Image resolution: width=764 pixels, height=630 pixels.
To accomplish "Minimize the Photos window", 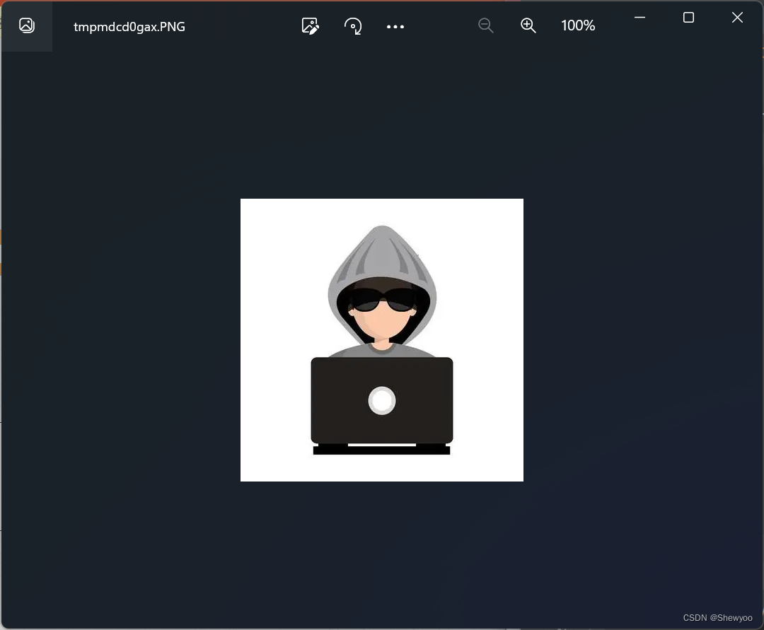I will click(639, 18).
